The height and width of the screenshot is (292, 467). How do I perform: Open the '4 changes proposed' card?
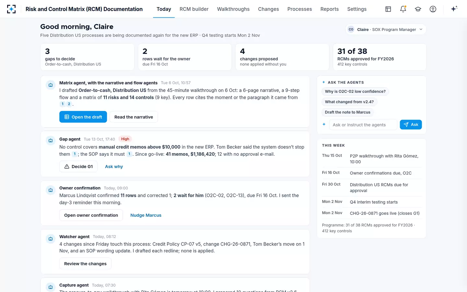282,57
